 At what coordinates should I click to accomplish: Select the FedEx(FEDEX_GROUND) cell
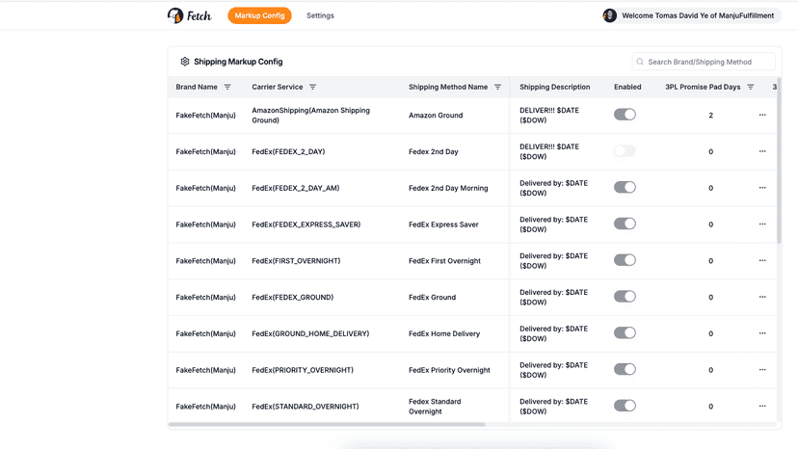click(x=293, y=298)
